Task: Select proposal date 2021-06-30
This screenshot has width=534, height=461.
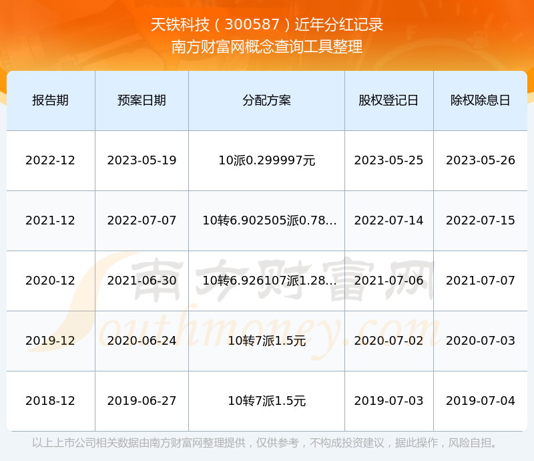Action: coord(142,281)
